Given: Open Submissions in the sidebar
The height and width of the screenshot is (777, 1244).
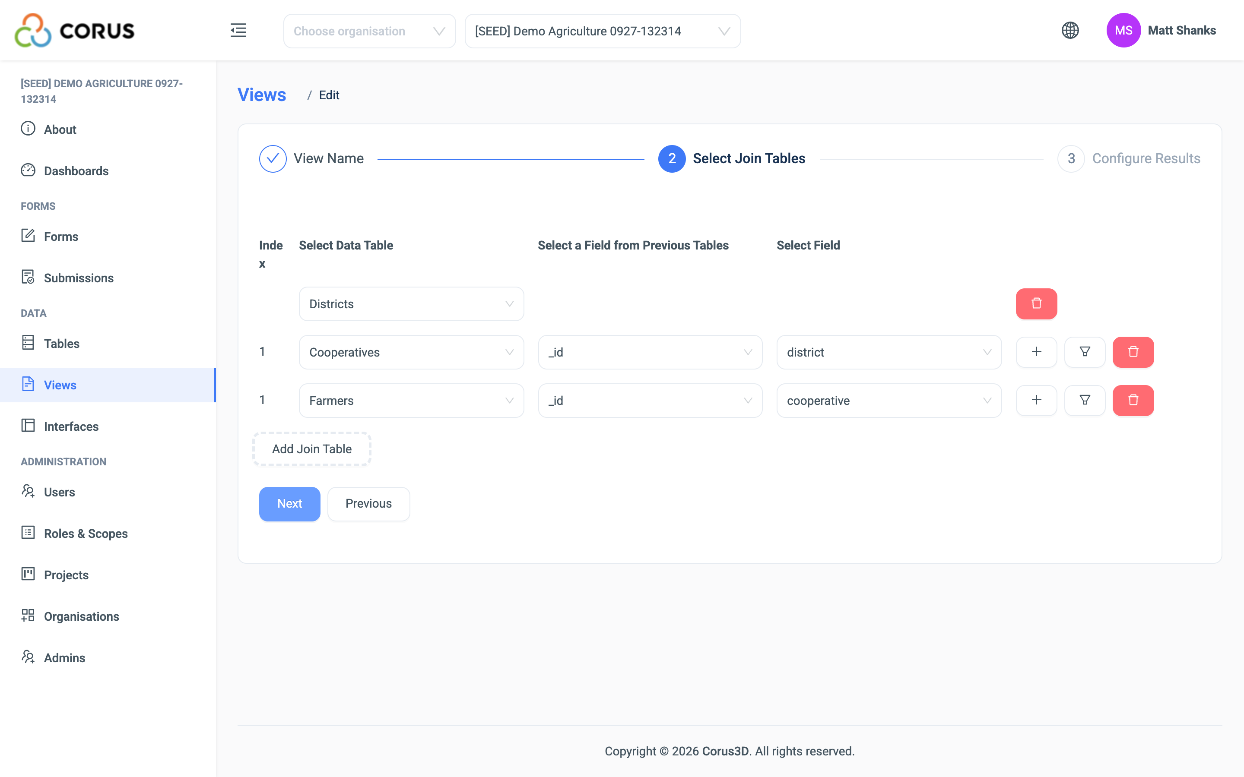Looking at the screenshot, I should (x=108, y=278).
